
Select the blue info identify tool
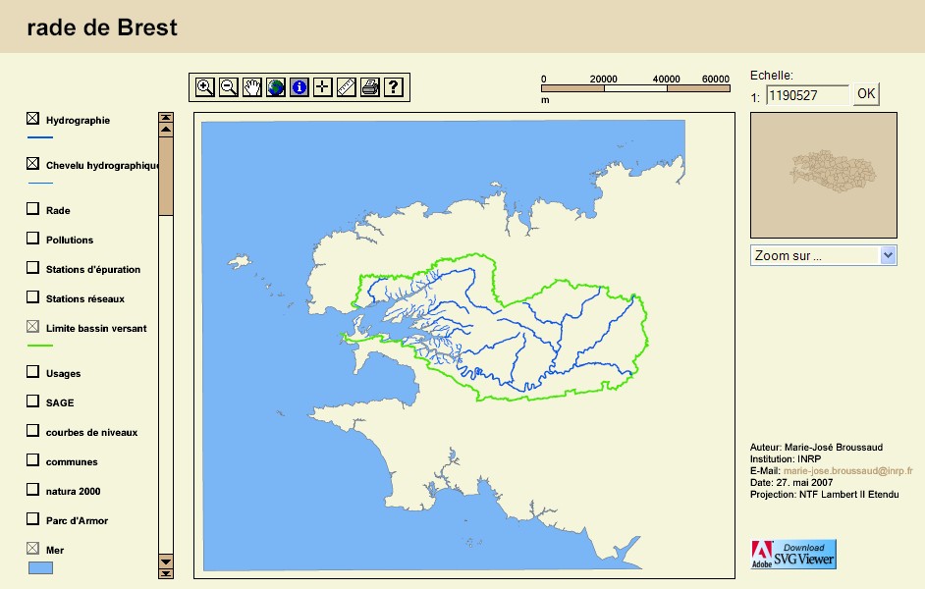[299, 87]
